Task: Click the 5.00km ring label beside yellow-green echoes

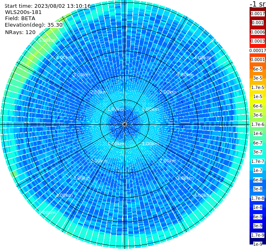Action: (47, 40)
